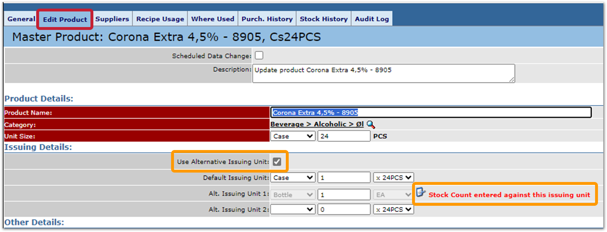607x232 pixels.
Task: Open Alt. Issuing Unit 2 x 24PCS dropdown
Action: tap(393, 209)
